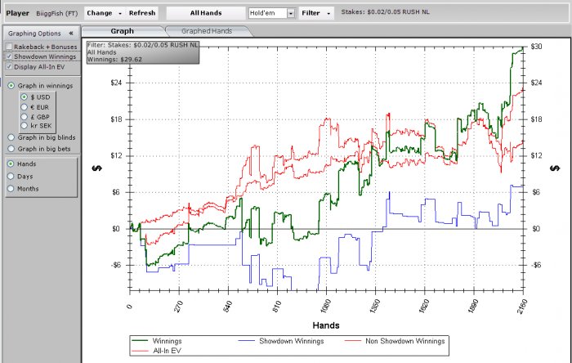Choose $ USD currency option
This screenshot has height=363, width=572.
click(24, 97)
